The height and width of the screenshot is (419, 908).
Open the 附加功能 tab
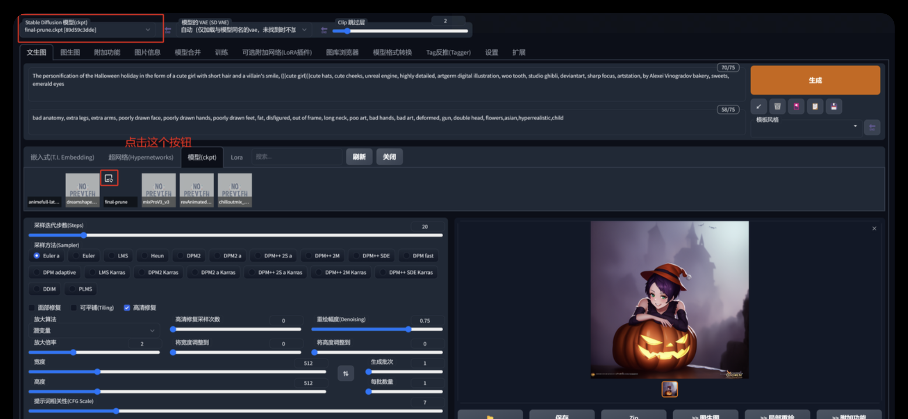pyautogui.click(x=107, y=52)
